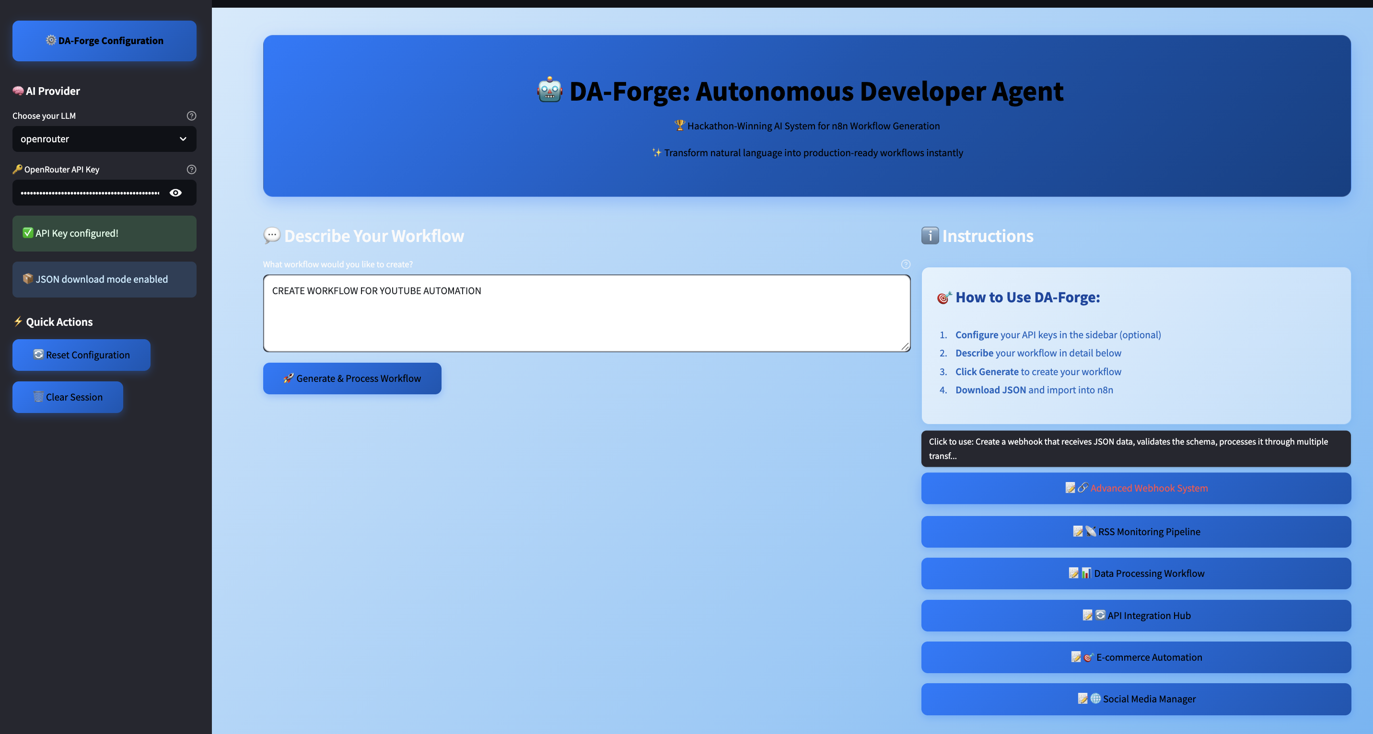Image resolution: width=1373 pixels, height=734 pixels.
Task: Click help icon next to workflow question
Action: (905, 264)
